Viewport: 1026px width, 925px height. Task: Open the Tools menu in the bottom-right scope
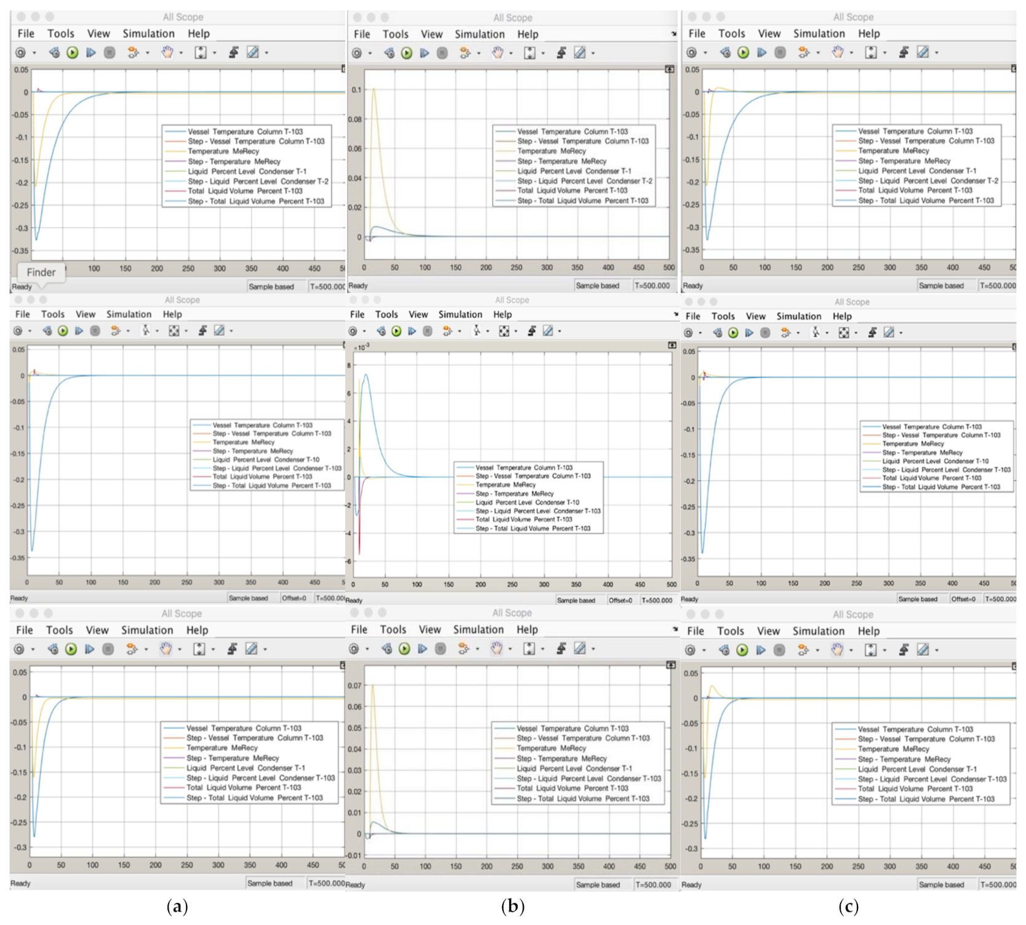pos(730,631)
